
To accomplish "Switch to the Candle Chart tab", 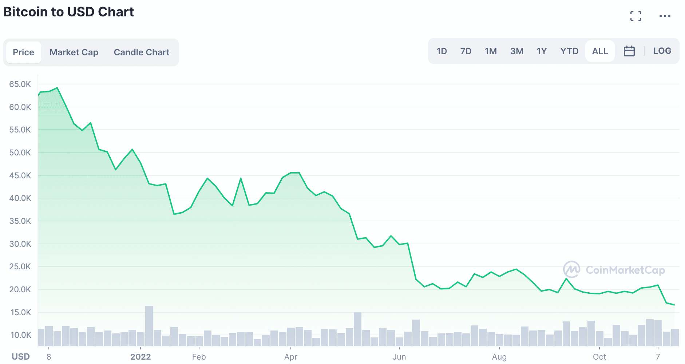I will coord(142,52).
